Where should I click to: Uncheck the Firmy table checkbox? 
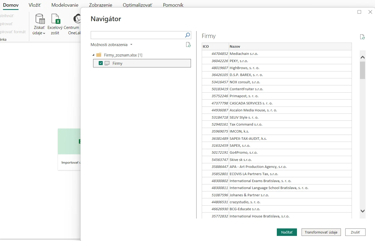[101, 63]
